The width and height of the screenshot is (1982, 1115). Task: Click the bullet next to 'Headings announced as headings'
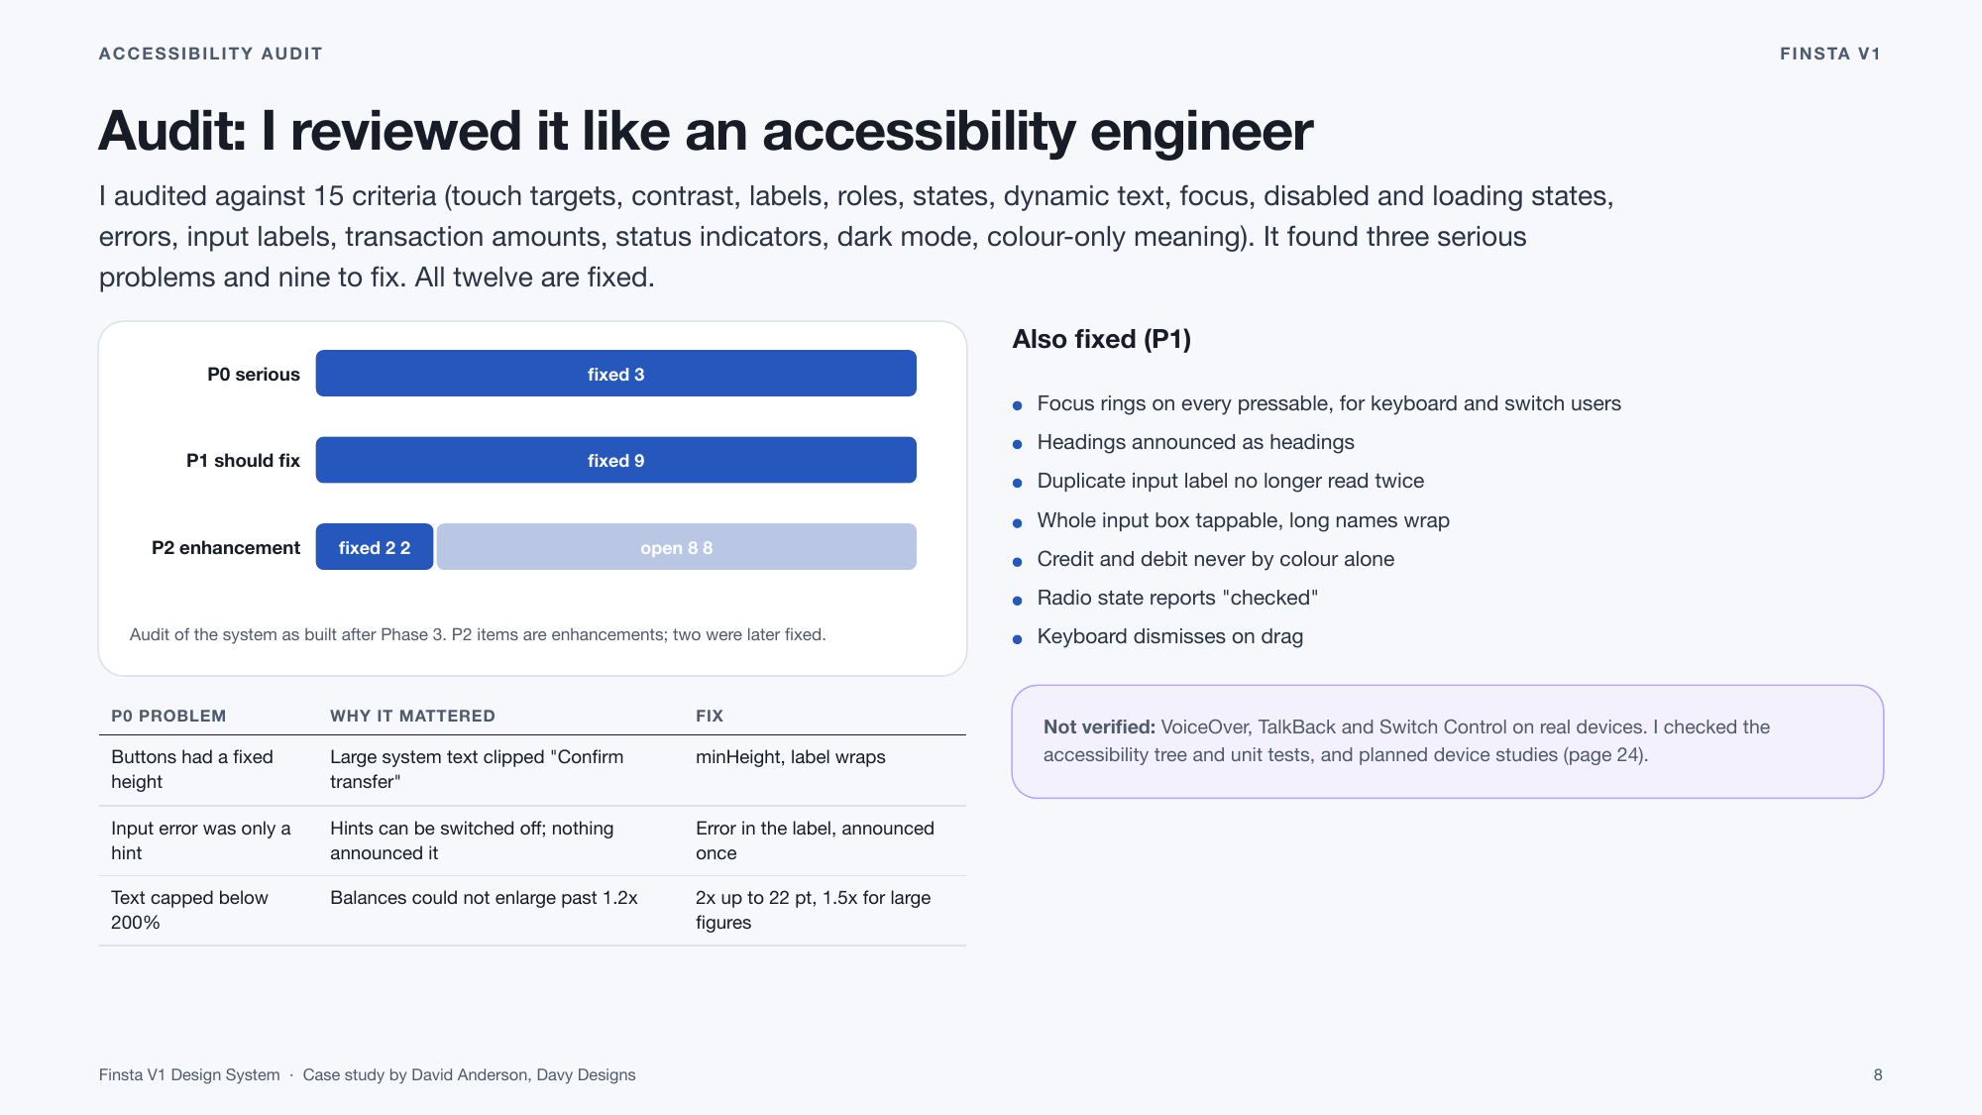(1017, 444)
